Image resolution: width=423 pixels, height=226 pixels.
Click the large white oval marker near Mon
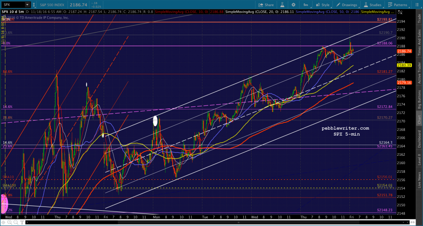coord(155,121)
